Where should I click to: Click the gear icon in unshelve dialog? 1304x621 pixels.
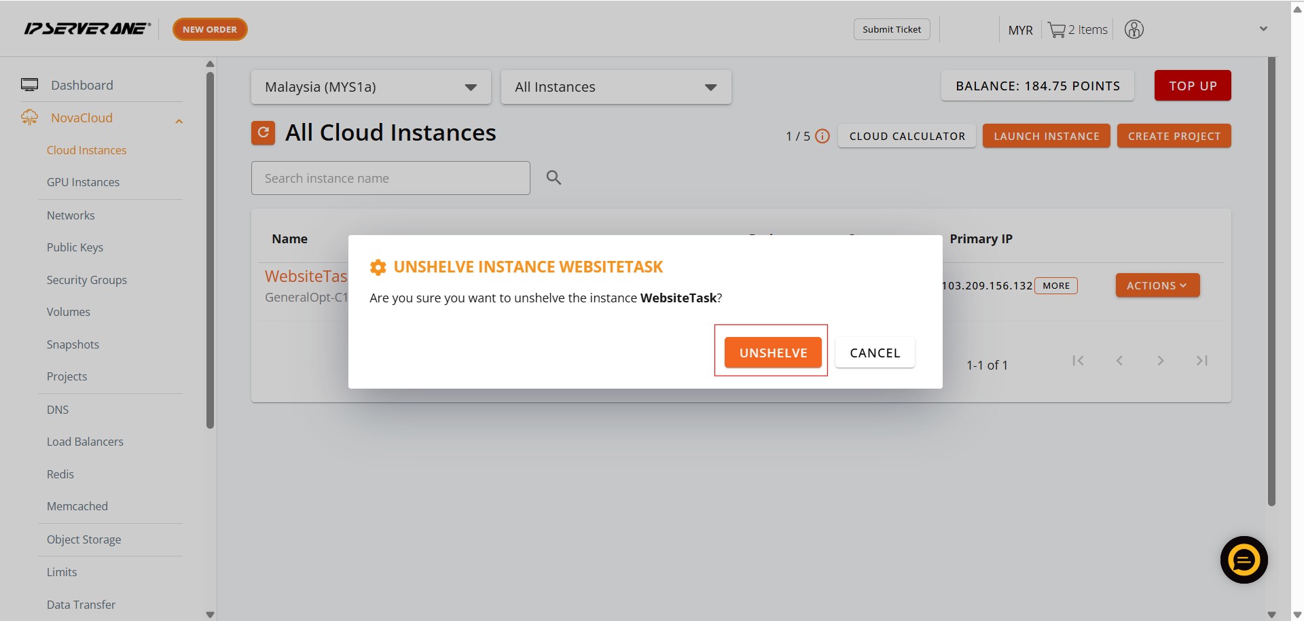click(378, 267)
